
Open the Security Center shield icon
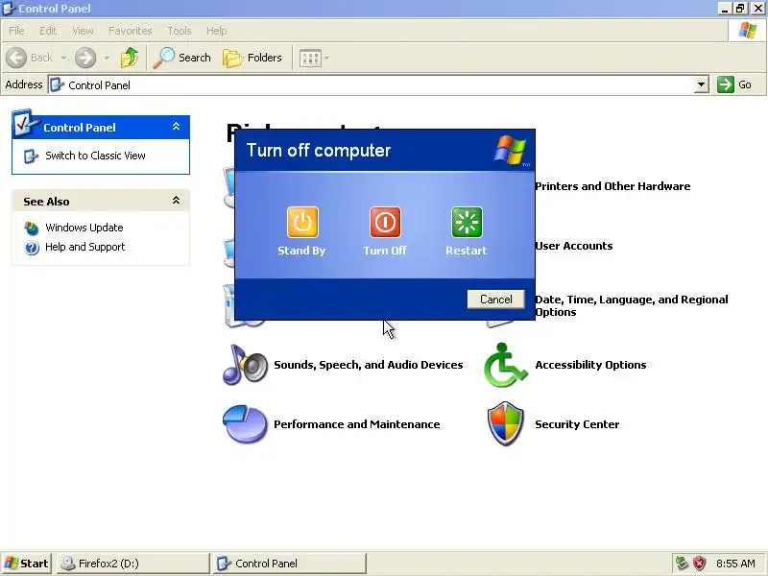[506, 423]
